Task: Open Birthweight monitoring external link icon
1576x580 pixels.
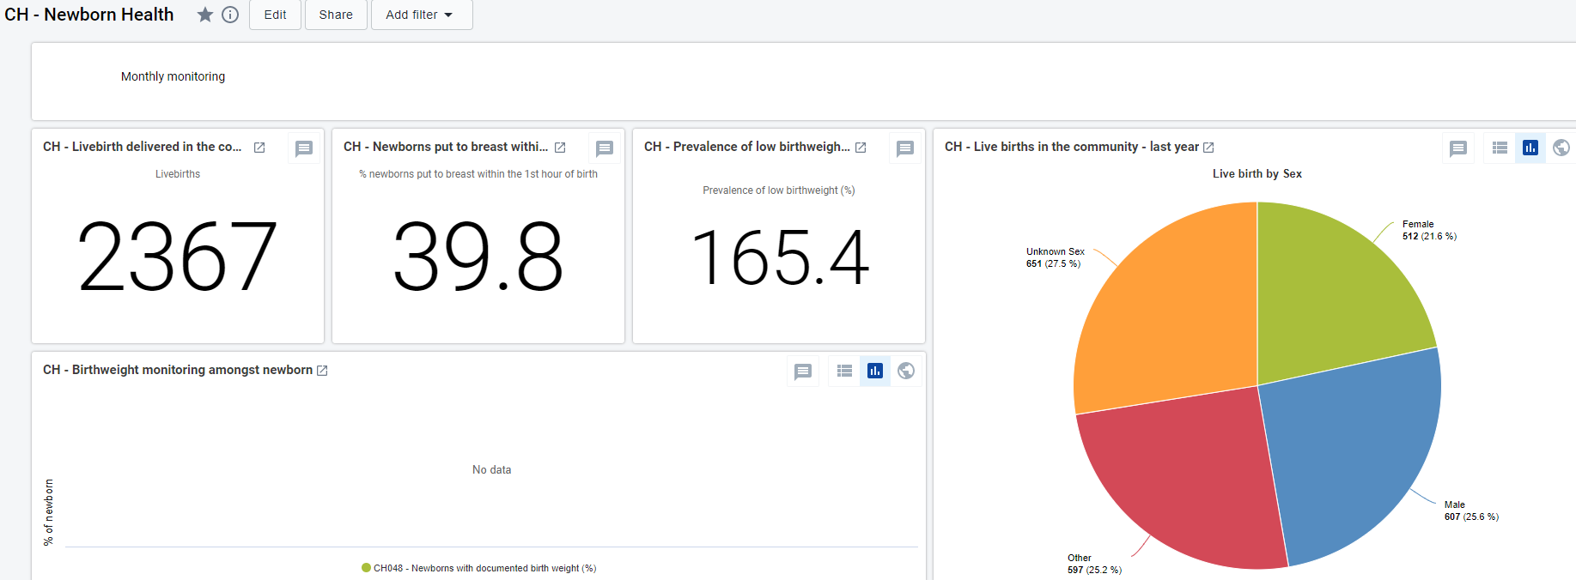Action: coord(322,371)
